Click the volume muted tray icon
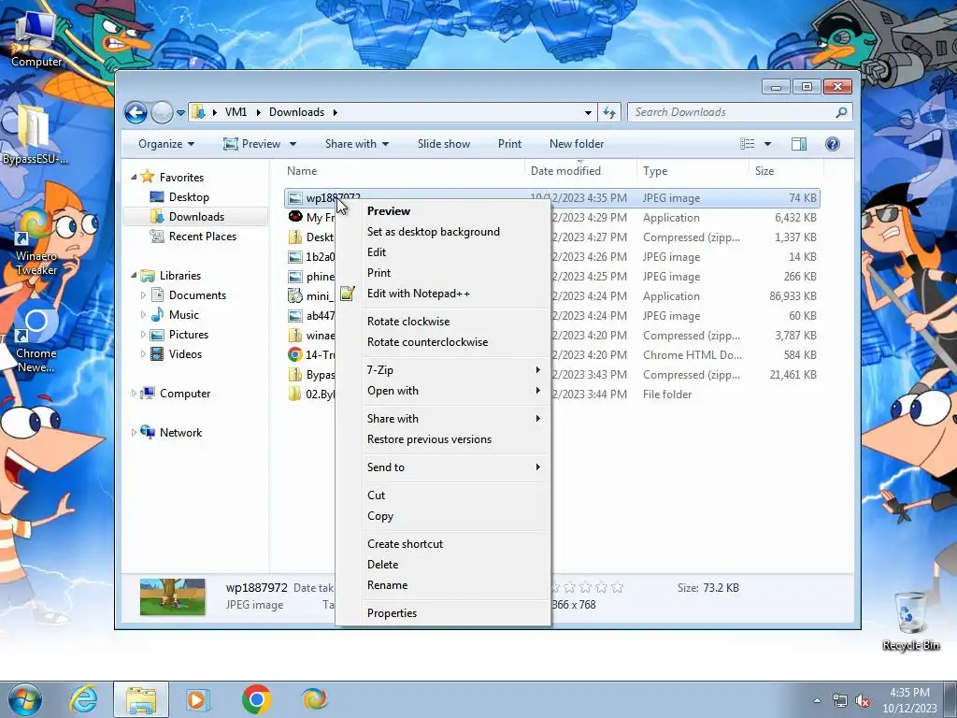The height and width of the screenshot is (718, 957). point(863,701)
